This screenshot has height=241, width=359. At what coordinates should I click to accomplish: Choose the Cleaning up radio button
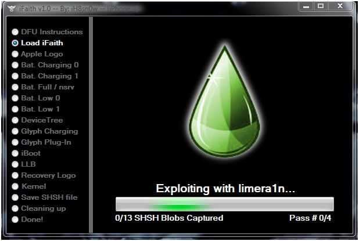[x=15, y=208]
